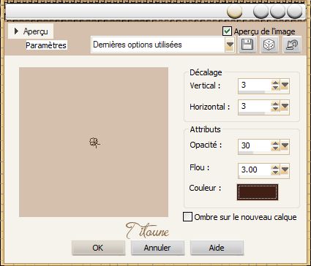The image size is (311, 266).
Task: Reset settings to default with the arrow icon
Action: coord(292,45)
